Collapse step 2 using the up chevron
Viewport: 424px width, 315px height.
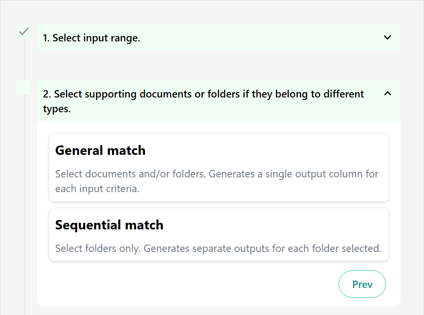387,94
